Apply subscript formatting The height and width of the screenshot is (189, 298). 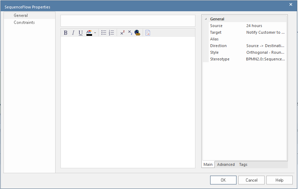pyautogui.click(x=130, y=33)
